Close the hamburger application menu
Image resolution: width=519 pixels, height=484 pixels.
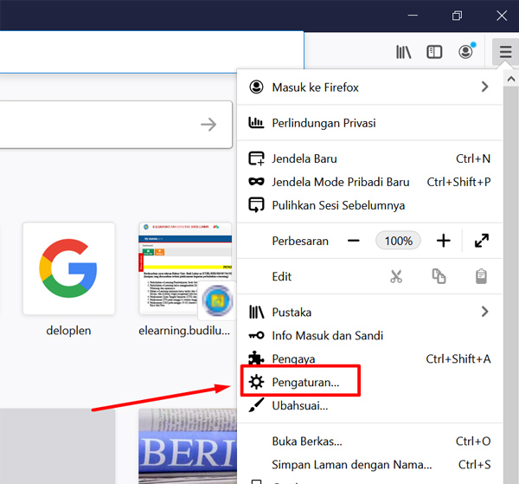point(505,52)
